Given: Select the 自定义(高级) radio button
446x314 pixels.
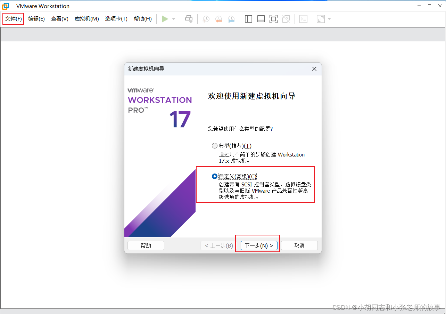Looking at the screenshot, I should point(215,176).
